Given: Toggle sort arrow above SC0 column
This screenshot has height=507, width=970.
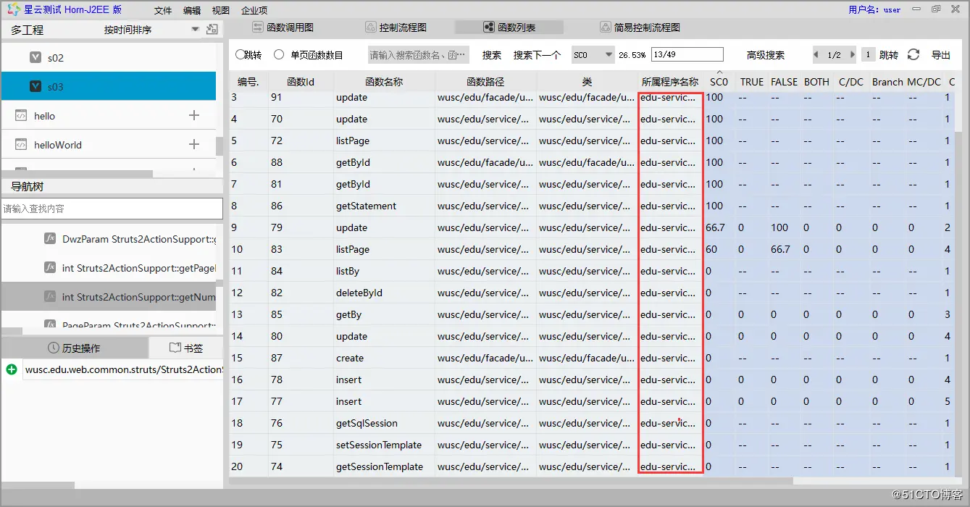Looking at the screenshot, I should point(719,72).
